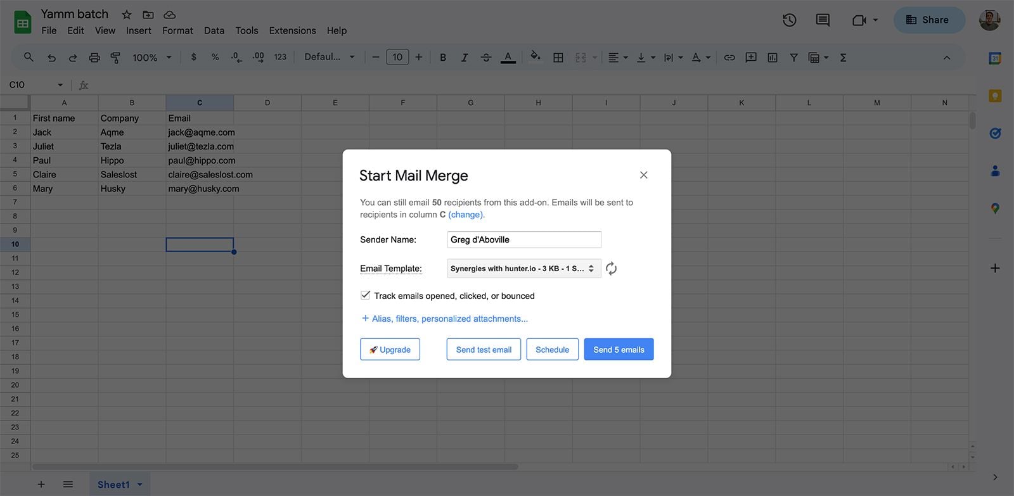
Task: Open the fill color bucket picker
Action: coord(536,57)
